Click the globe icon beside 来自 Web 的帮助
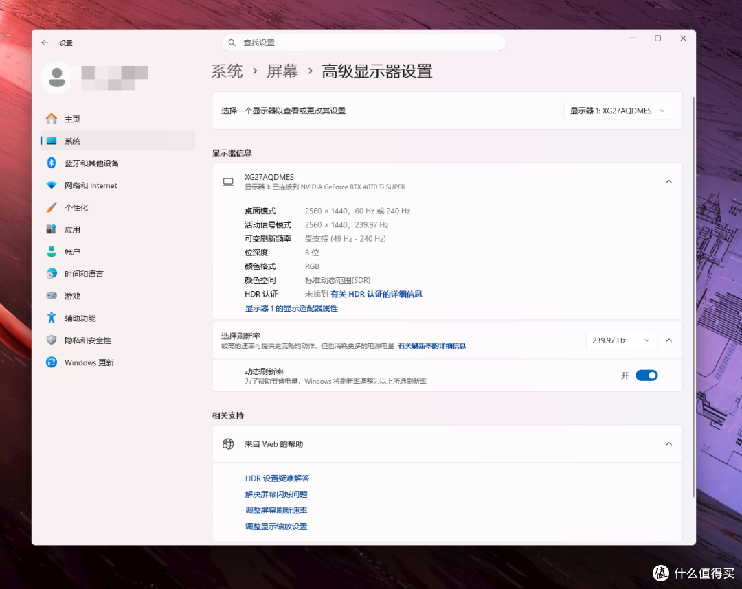 (x=228, y=444)
